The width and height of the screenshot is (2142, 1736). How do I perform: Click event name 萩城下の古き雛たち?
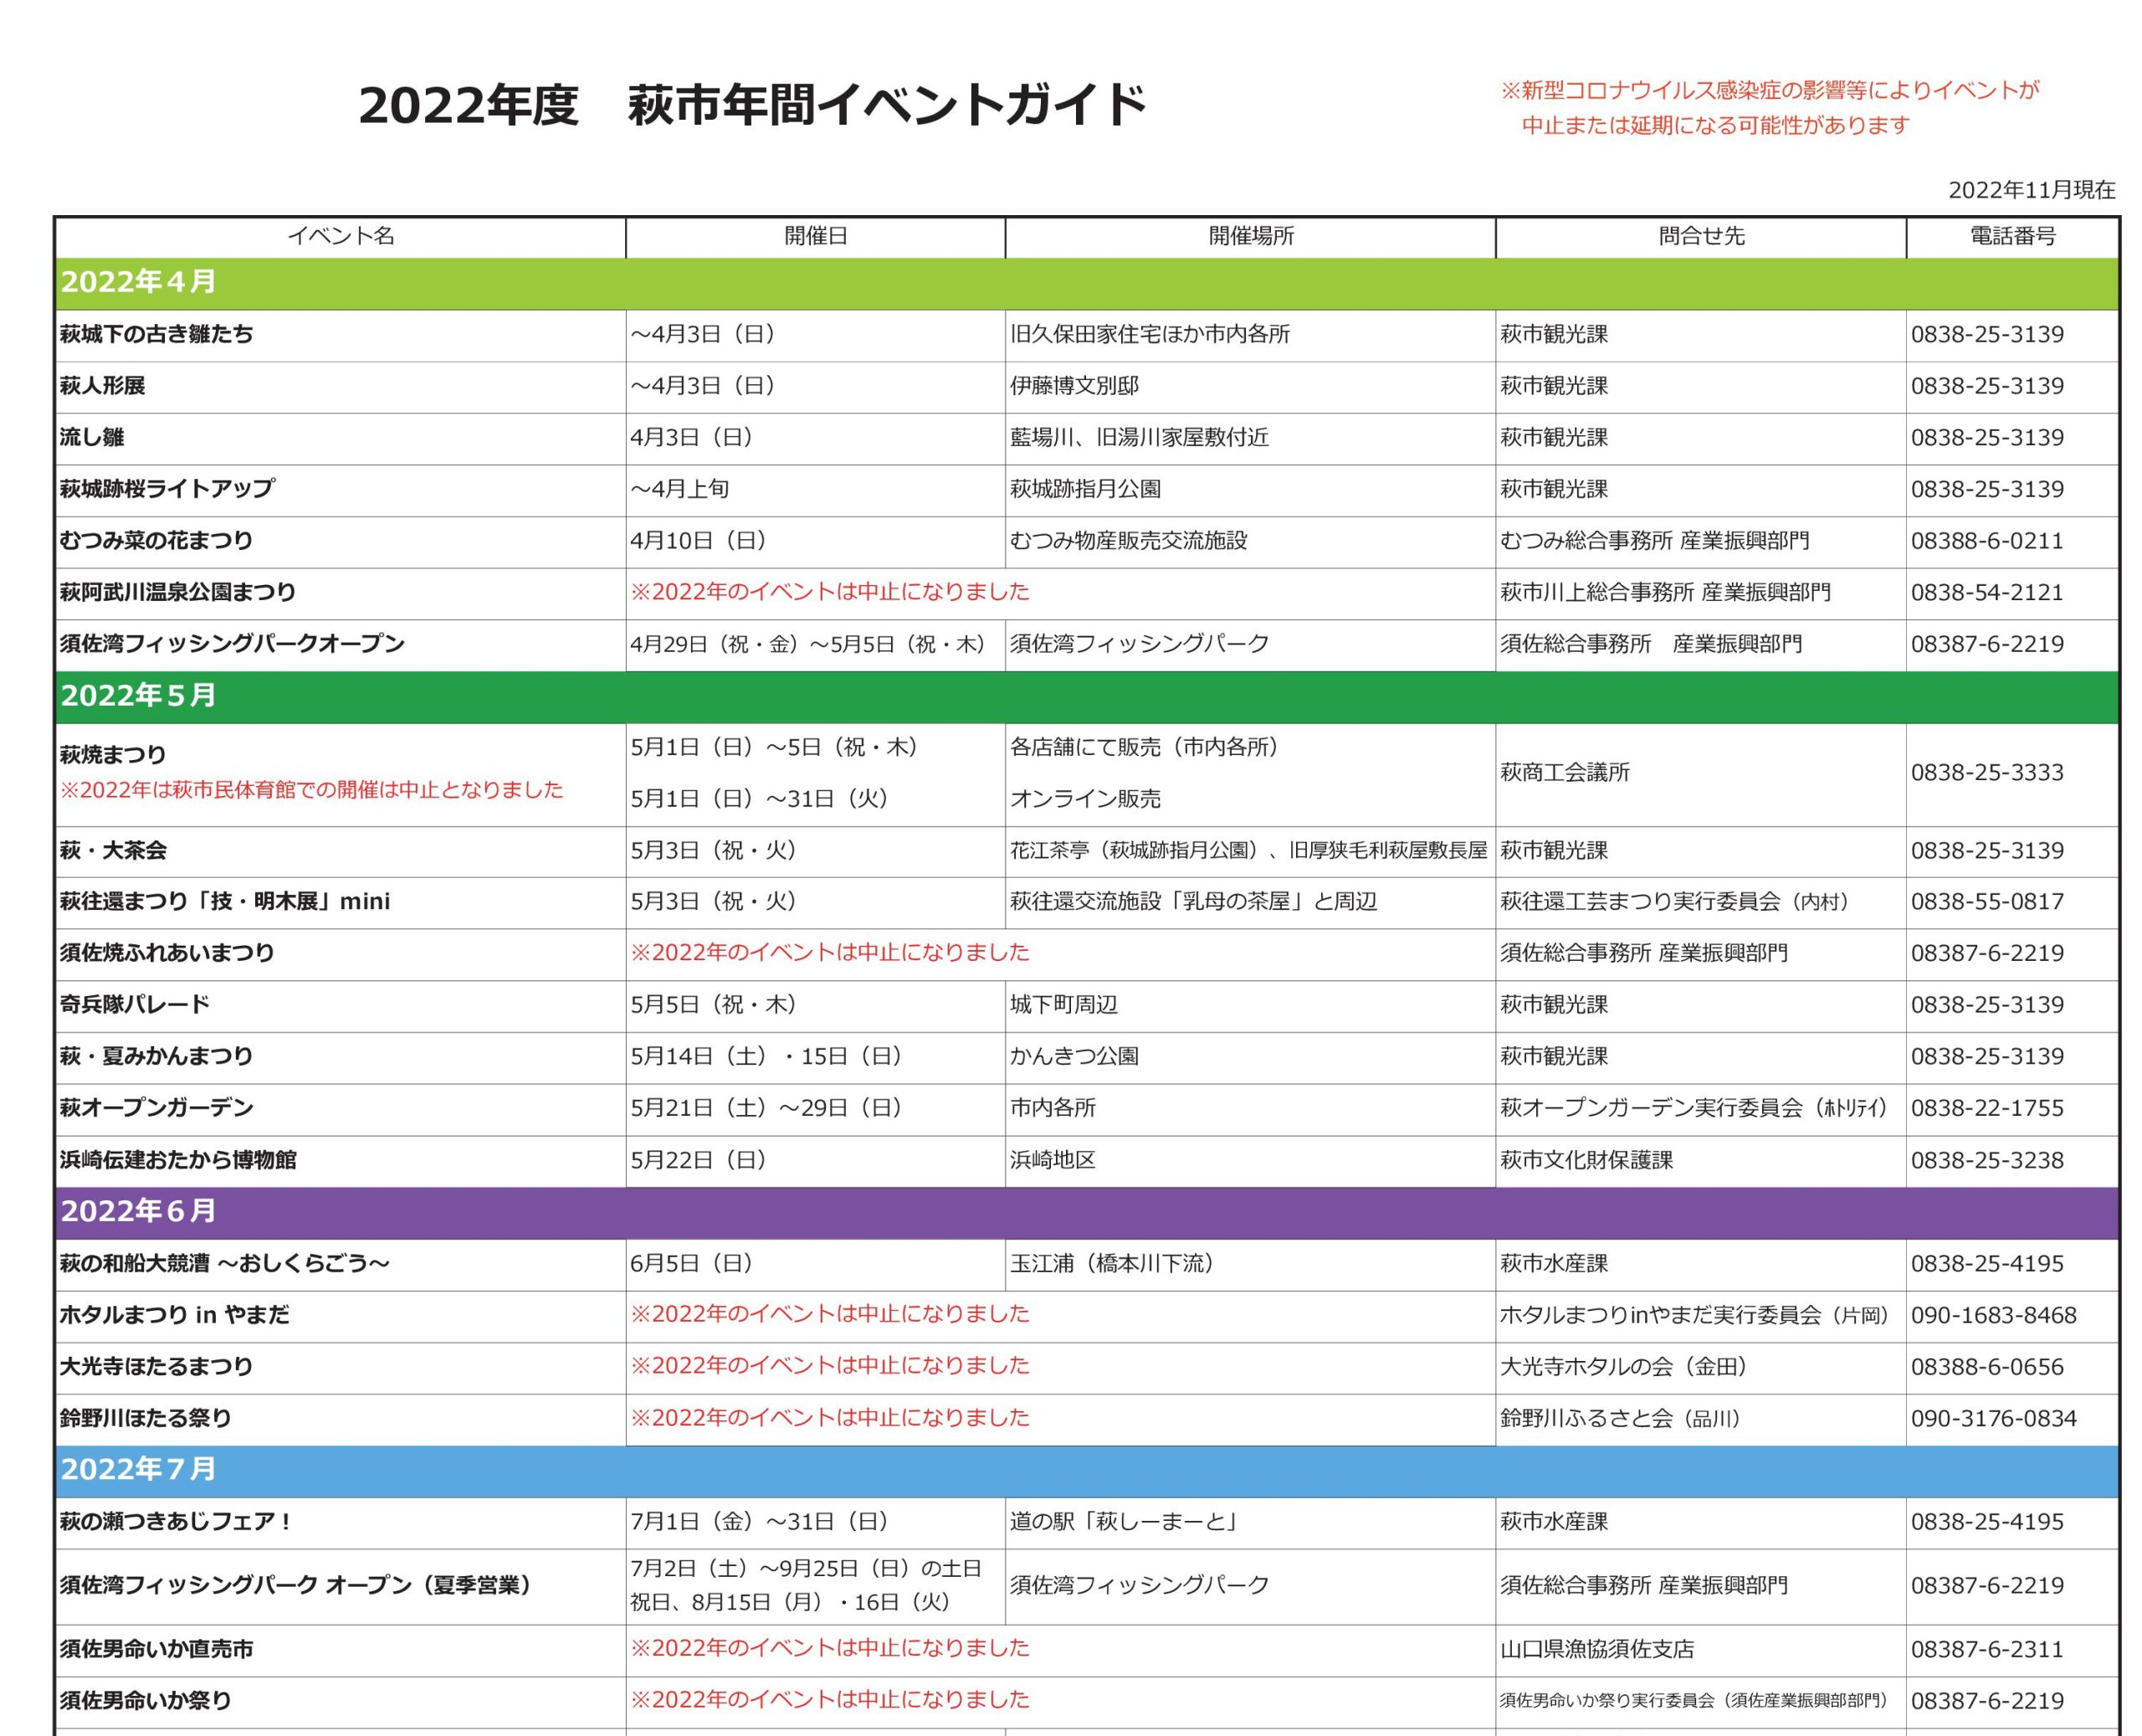157,334
